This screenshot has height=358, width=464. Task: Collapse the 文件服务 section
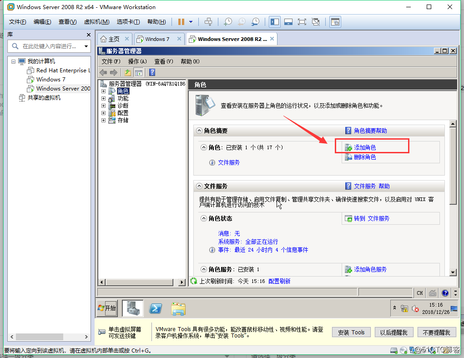(199, 186)
